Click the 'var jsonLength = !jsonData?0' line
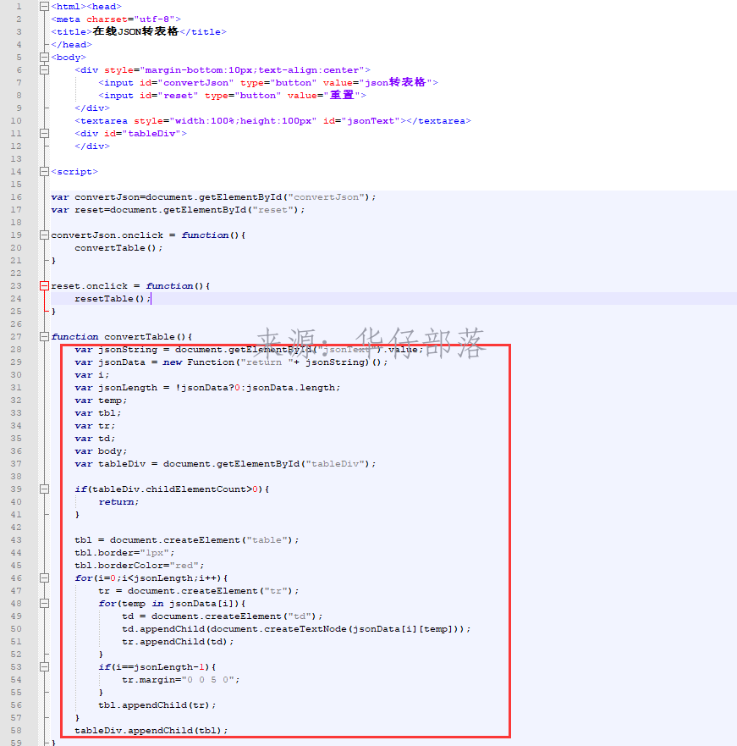Screen dimensions: 737x746 coord(207,388)
